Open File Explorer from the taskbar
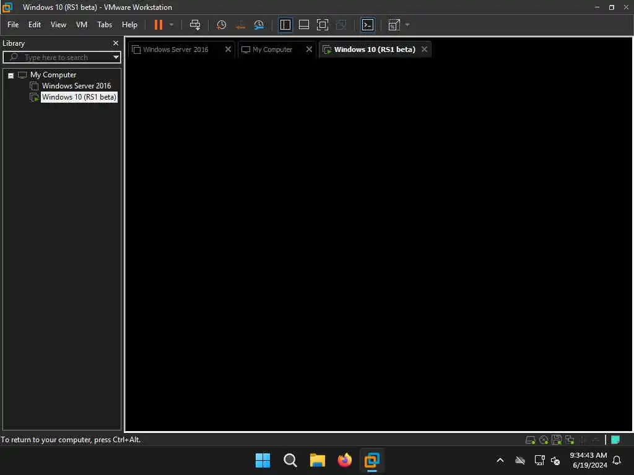The height and width of the screenshot is (475, 634). (x=318, y=460)
